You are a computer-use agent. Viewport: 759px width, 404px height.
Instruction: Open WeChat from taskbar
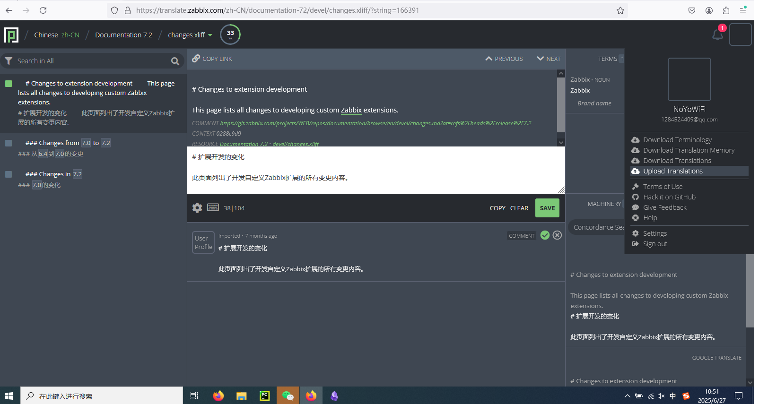(x=288, y=396)
